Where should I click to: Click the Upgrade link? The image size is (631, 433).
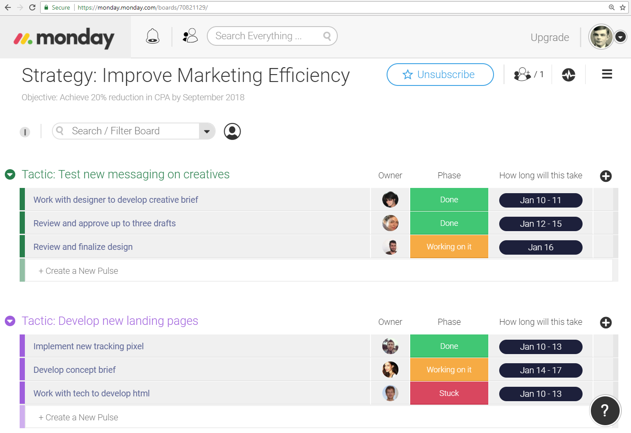pos(549,38)
